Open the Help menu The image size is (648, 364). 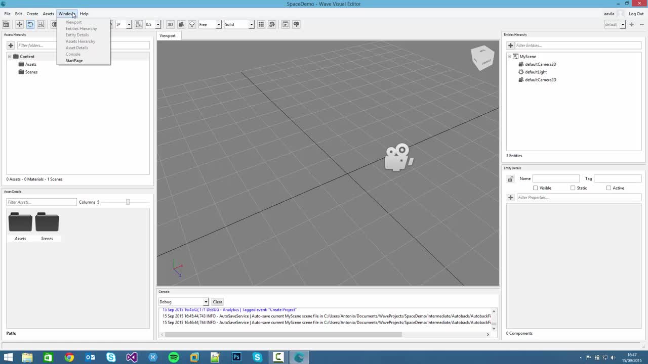point(84,14)
